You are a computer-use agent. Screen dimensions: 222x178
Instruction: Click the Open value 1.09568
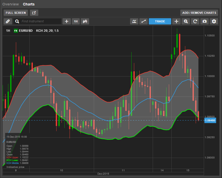pos(24,146)
